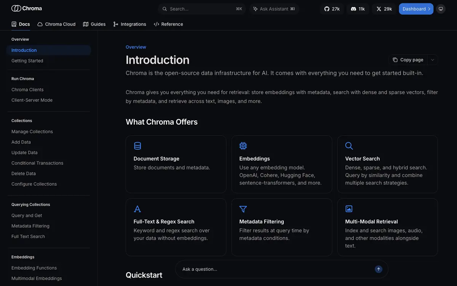Click the Guides tab map icon
Screen dimensions: 457x286
tap(86, 24)
